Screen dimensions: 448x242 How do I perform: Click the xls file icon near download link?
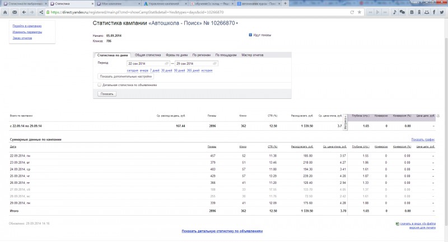(x=397, y=224)
